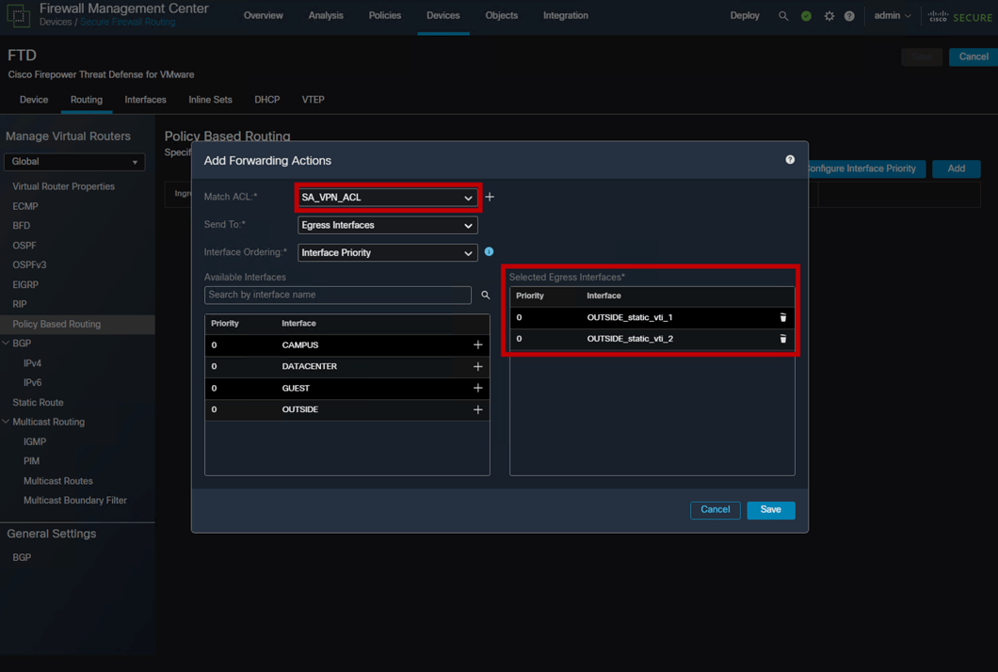Open the admin user menu
Viewport: 998px width, 672px height.
[893, 16]
